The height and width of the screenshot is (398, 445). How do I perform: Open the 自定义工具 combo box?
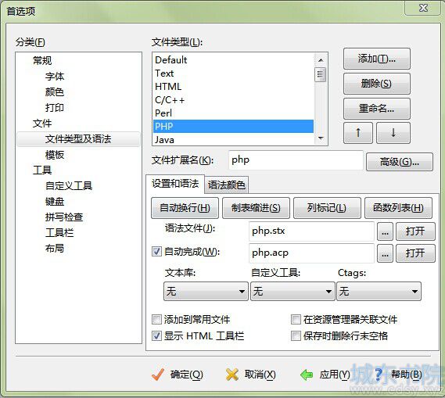[x=292, y=292]
